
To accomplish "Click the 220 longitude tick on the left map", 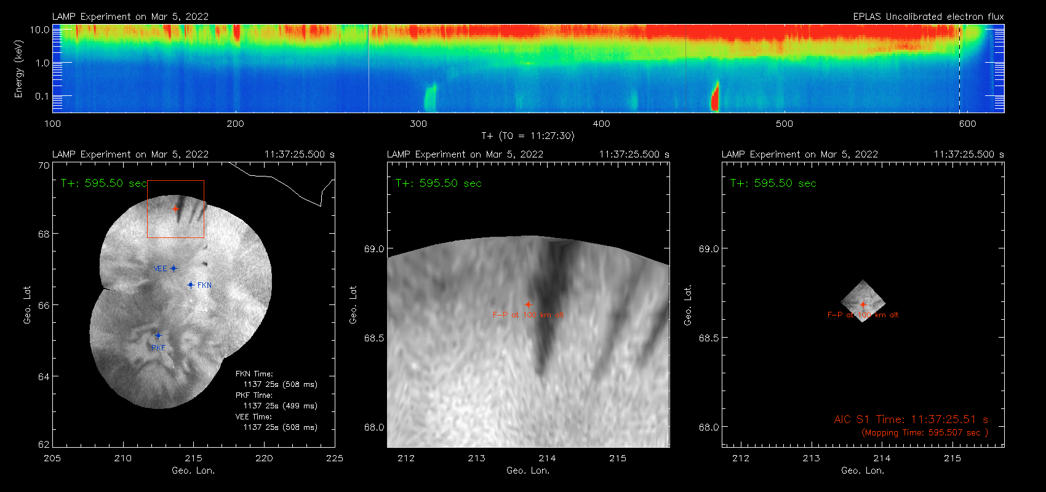I will [x=264, y=458].
